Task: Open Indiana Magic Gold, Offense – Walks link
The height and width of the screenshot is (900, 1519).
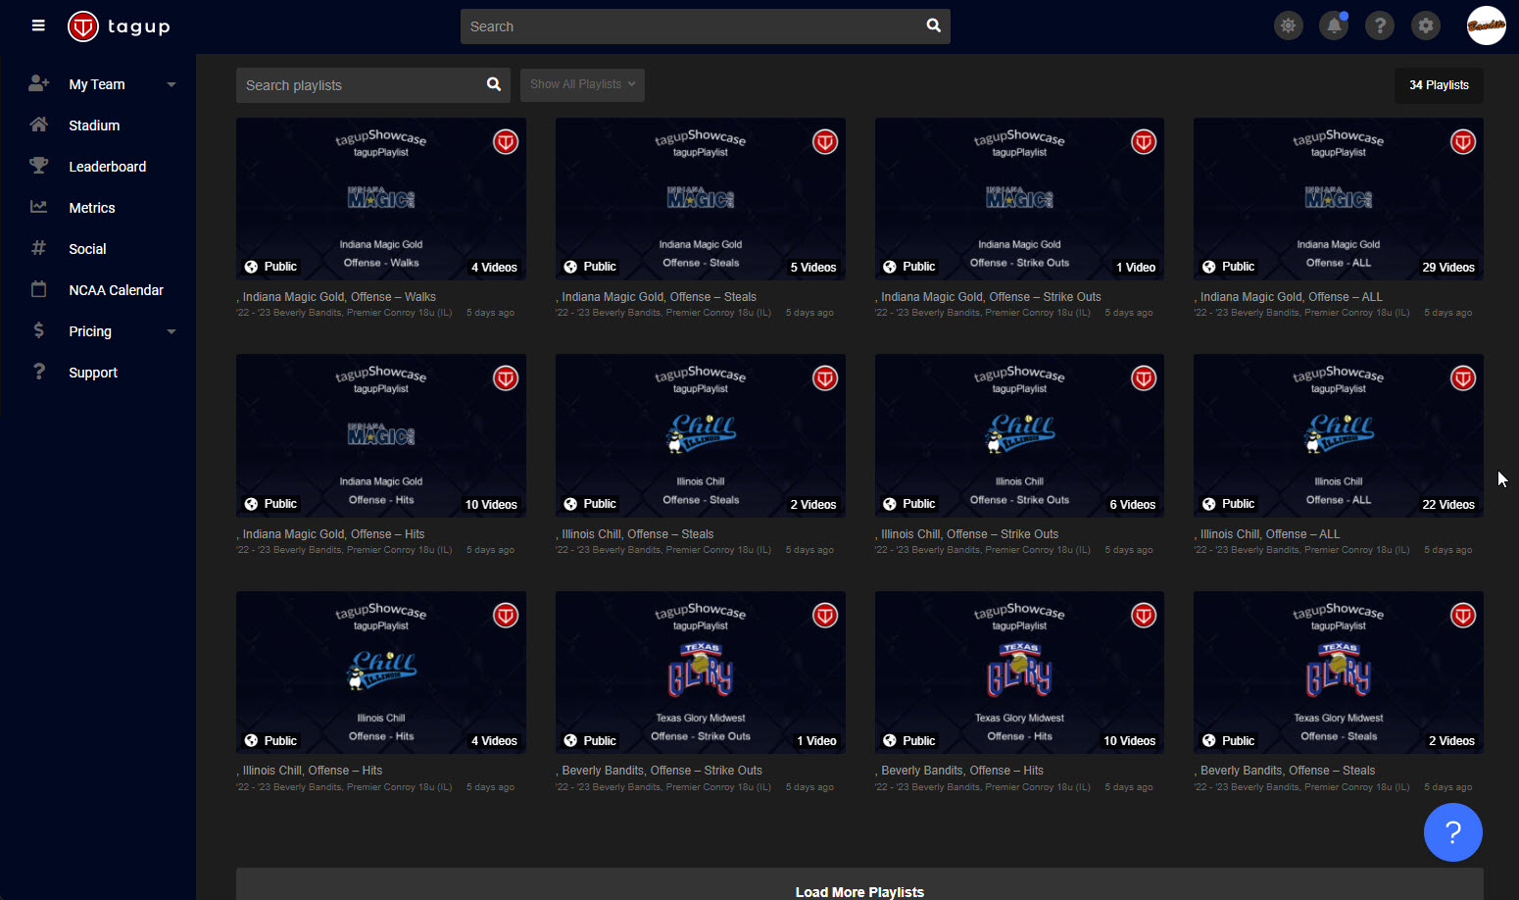Action: (x=339, y=297)
